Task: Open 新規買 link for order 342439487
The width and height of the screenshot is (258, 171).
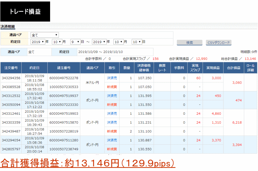Action: click(x=112, y=131)
